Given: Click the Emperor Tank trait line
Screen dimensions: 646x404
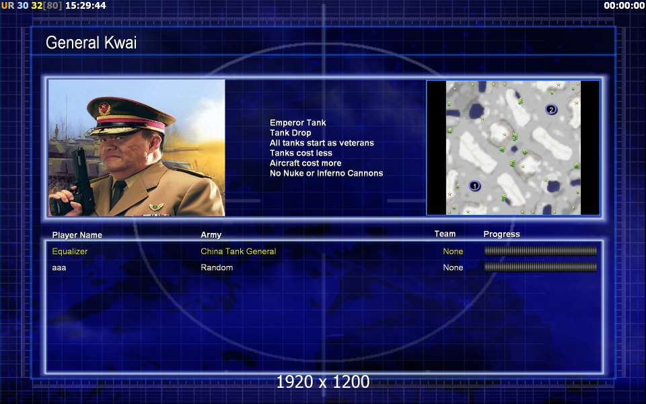Looking at the screenshot, I should (298, 123).
